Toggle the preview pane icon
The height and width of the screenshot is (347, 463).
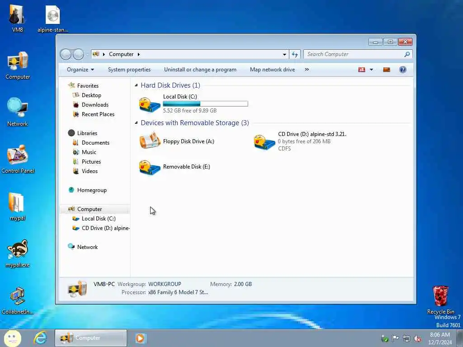(x=387, y=70)
